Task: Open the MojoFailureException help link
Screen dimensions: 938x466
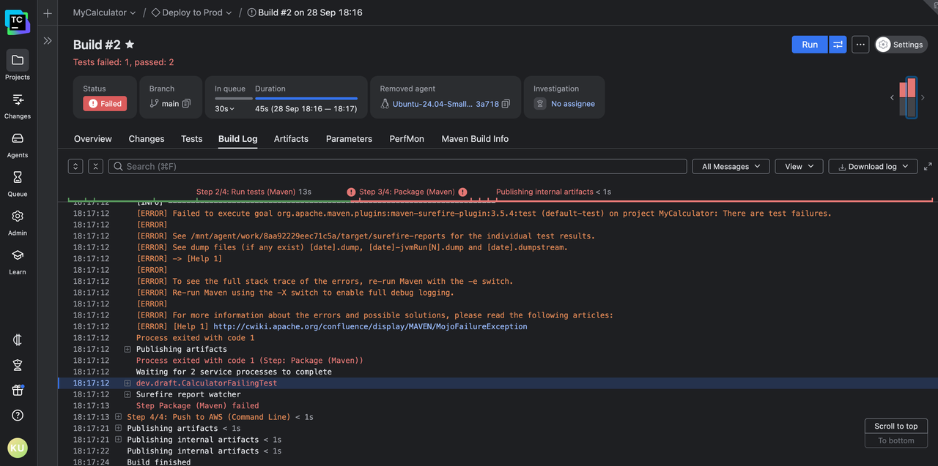Action: [370, 326]
